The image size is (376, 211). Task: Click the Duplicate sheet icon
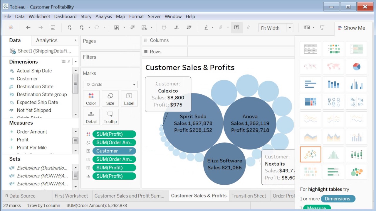(132, 28)
